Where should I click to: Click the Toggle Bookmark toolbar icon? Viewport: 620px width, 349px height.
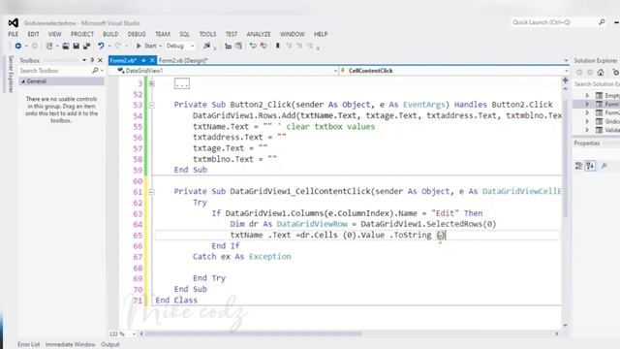(278, 46)
